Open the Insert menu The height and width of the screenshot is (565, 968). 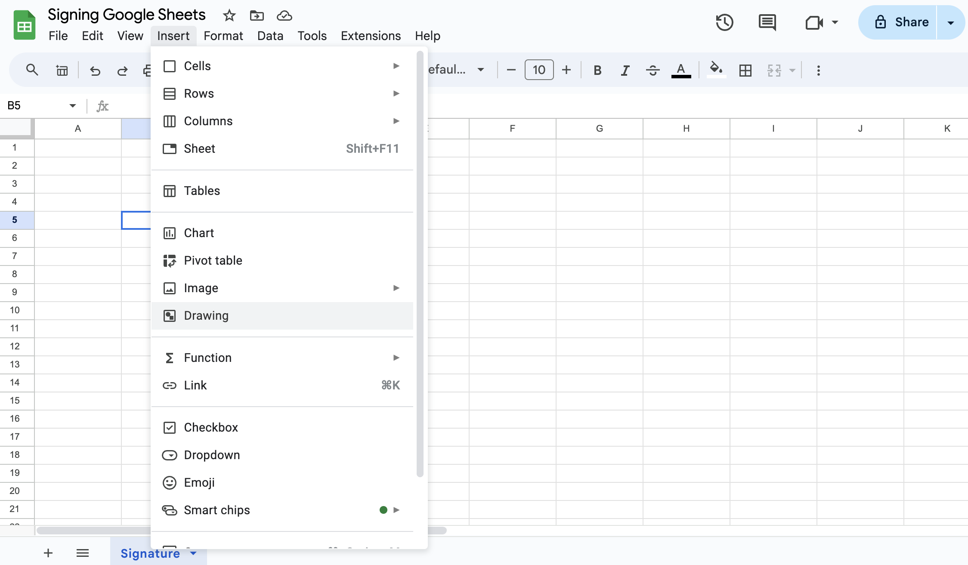click(x=173, y=36)
